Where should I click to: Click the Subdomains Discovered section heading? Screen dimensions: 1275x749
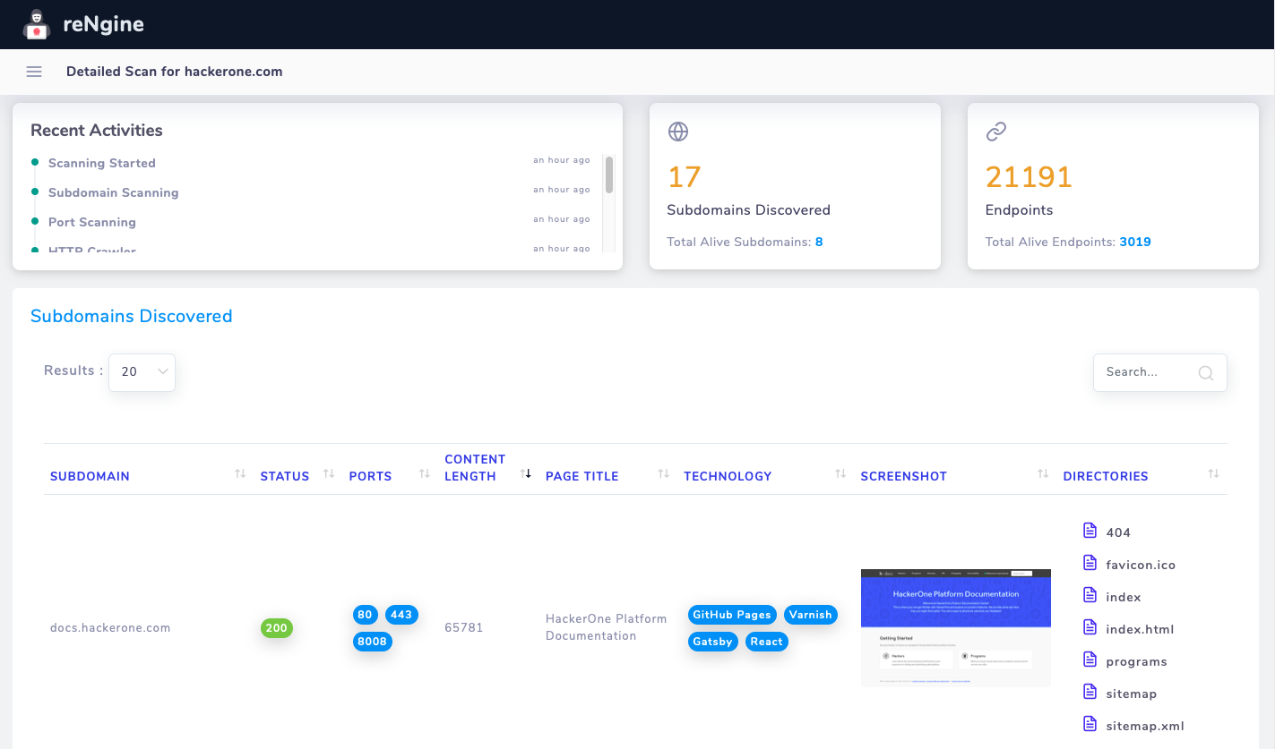(132, 317)
